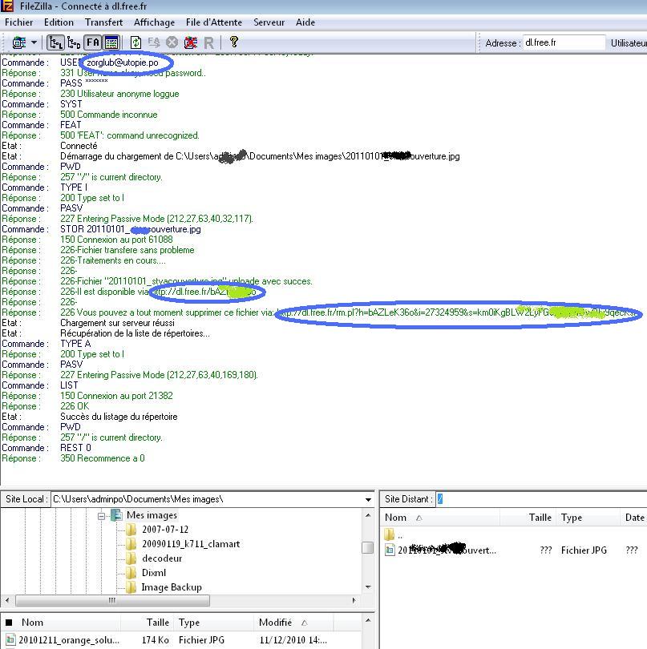647x649 pixels.
Task: Select the remote JPG file ending ouvert...
Action: 447,550
